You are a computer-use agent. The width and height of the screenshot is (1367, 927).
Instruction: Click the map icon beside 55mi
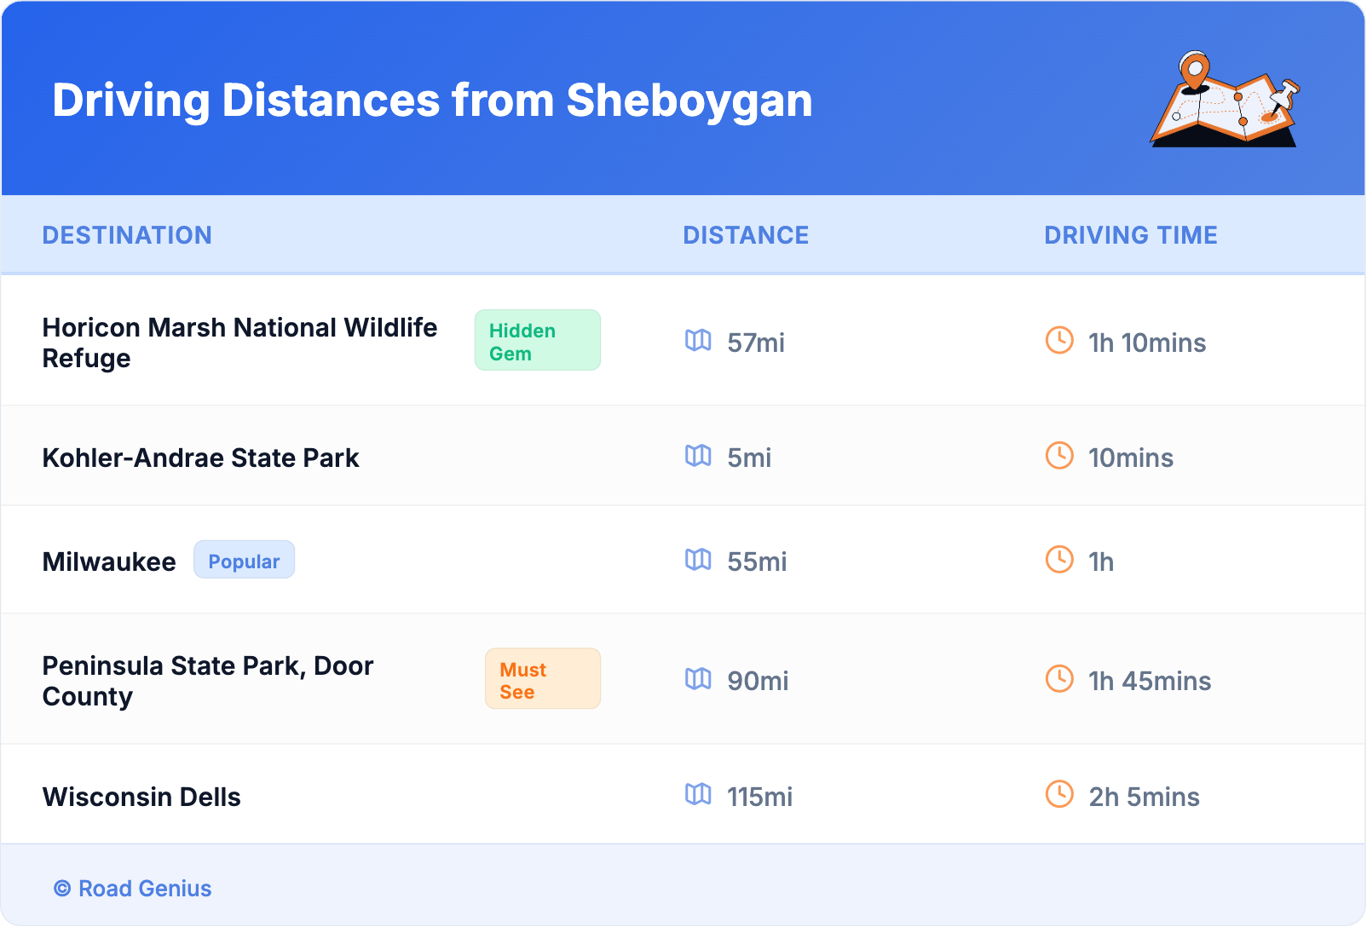click(x=698, y=560)
